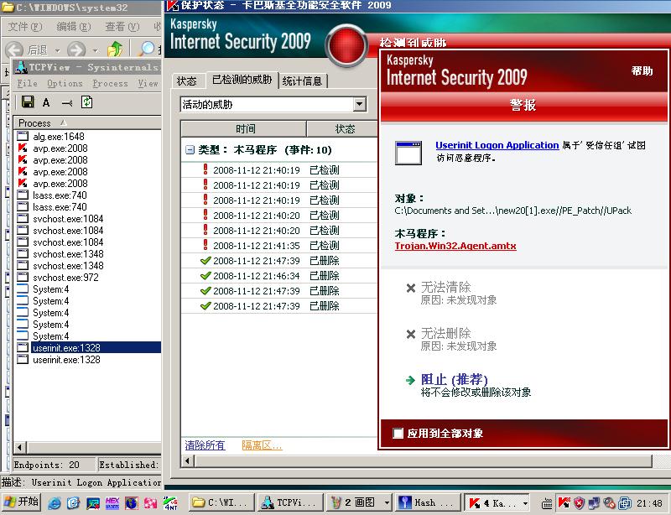Click the keyboard language bar tray icon
The image size is (671, 515).
click(547, 503)
